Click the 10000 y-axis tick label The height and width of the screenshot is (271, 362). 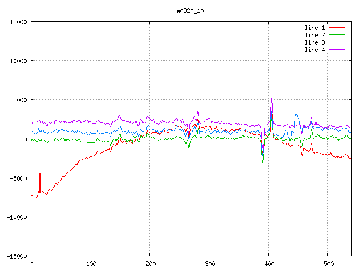coord(18,61)
